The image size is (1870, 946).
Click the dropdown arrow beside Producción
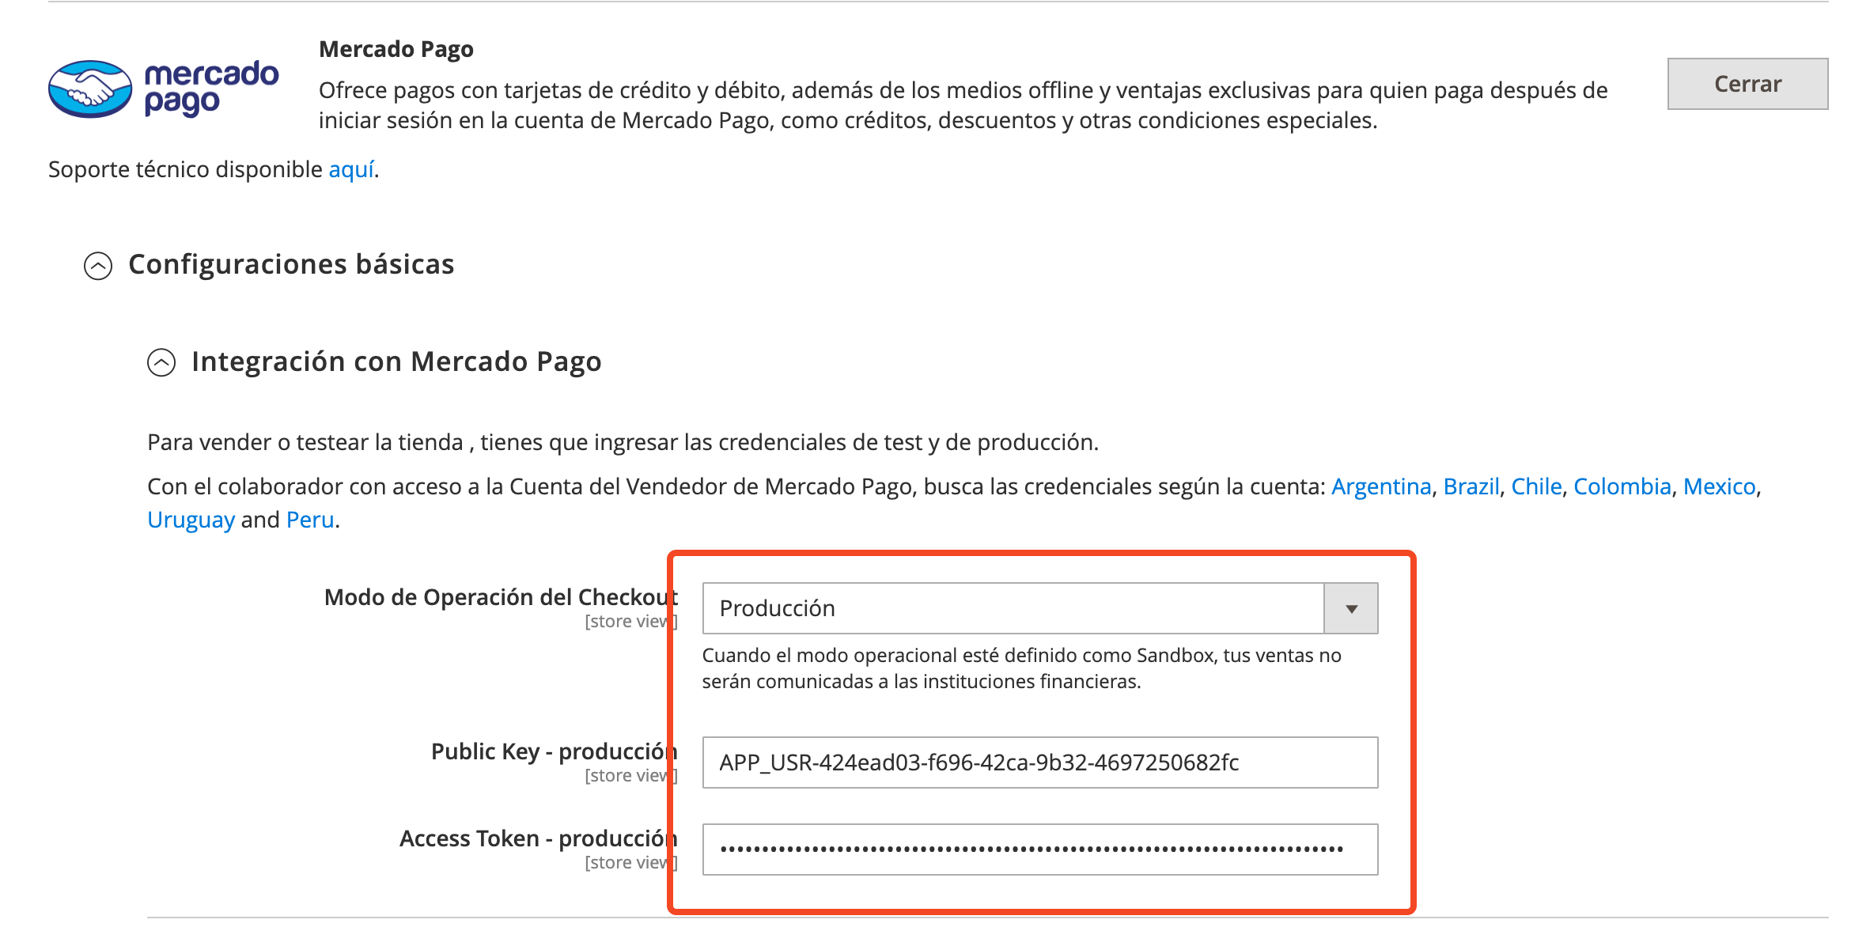point(1351,608)
